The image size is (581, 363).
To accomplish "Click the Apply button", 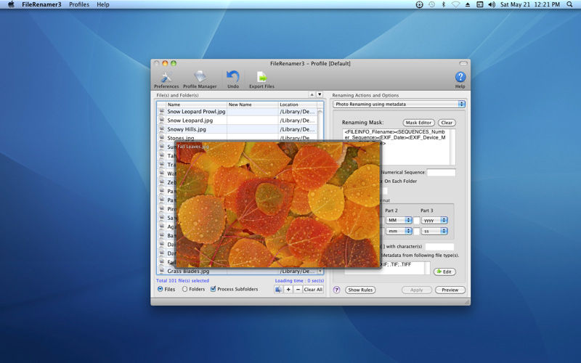I will (x=416, y=290).
